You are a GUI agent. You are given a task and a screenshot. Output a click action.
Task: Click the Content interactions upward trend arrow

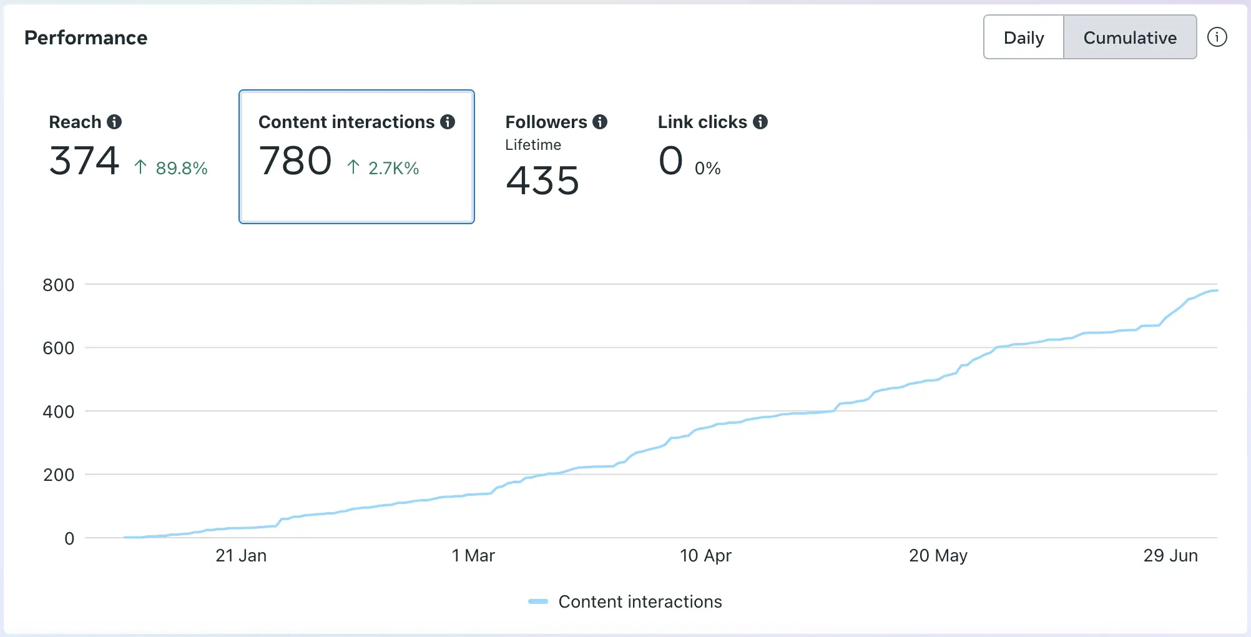353,167
